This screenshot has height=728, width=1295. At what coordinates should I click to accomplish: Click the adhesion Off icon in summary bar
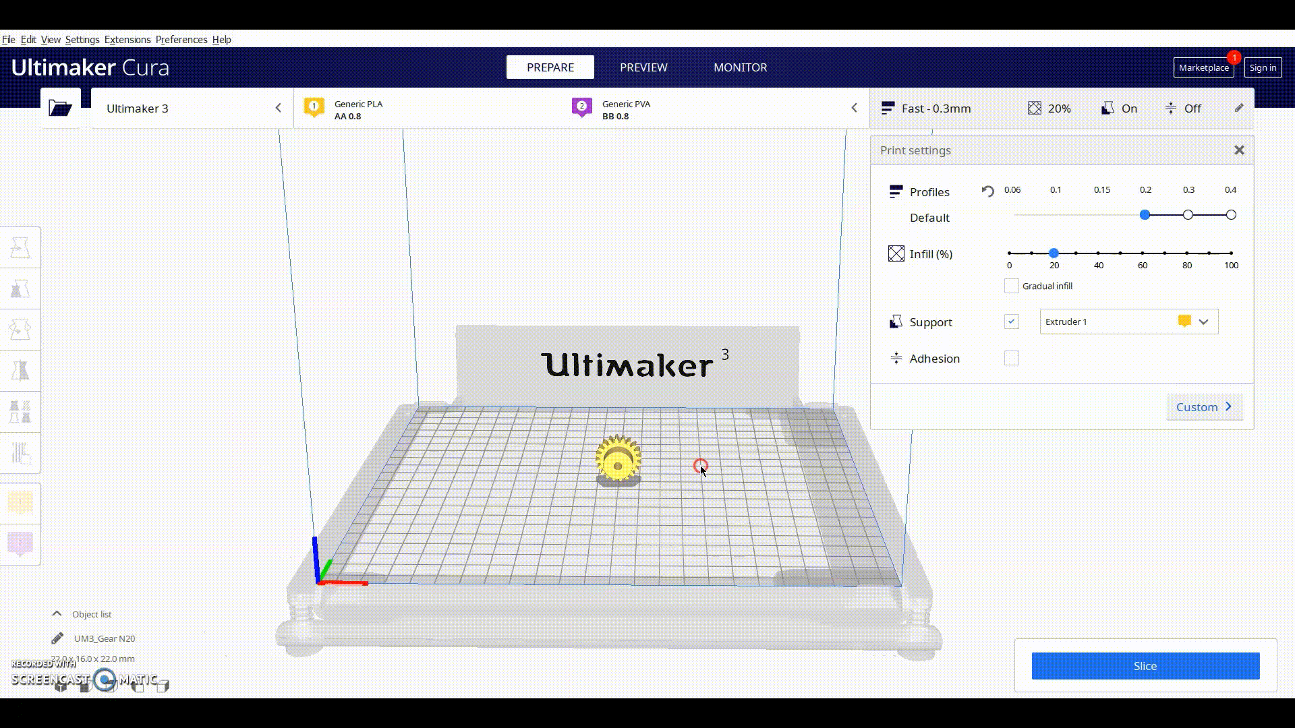(1171, 108)
